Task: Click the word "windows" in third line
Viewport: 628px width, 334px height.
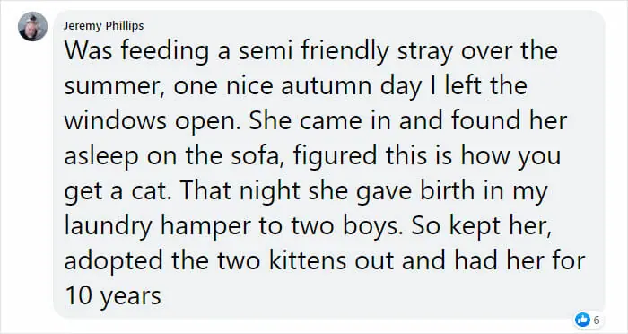Action: pyautogui.click(x=116, y=121)
